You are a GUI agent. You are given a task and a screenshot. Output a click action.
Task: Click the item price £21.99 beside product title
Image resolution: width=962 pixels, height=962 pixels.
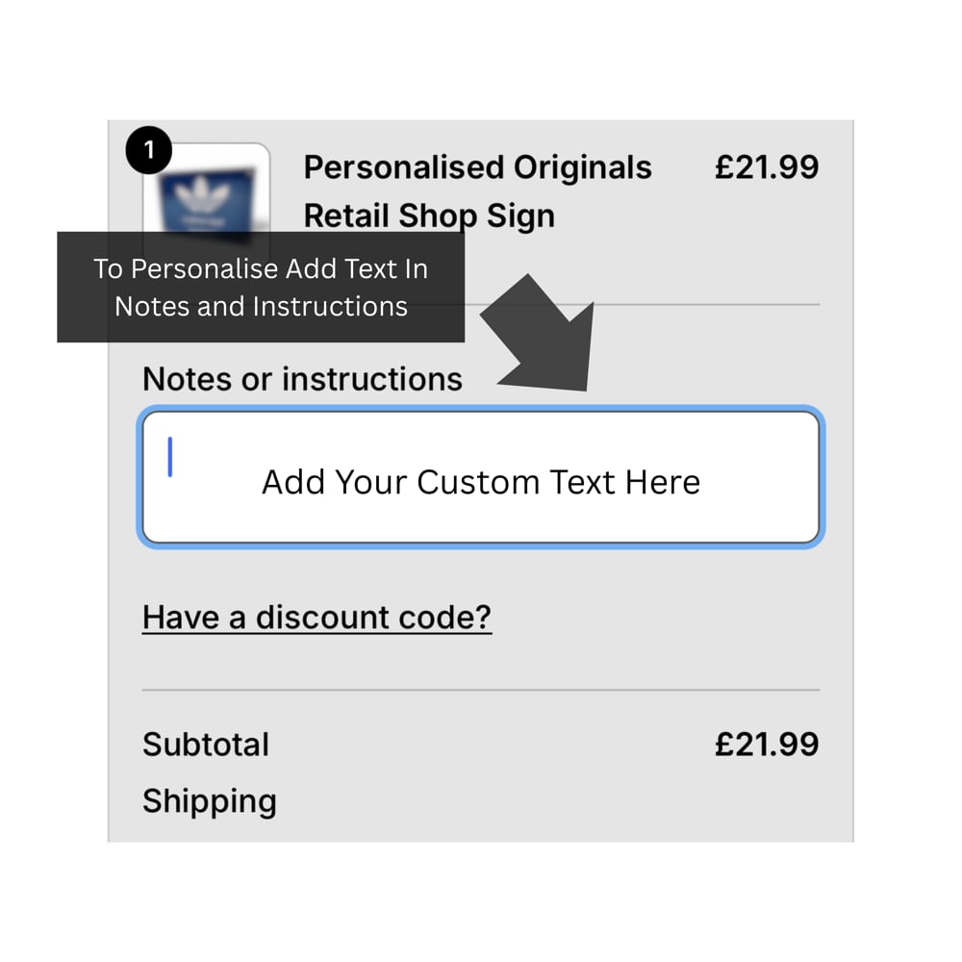click(766, 167)
